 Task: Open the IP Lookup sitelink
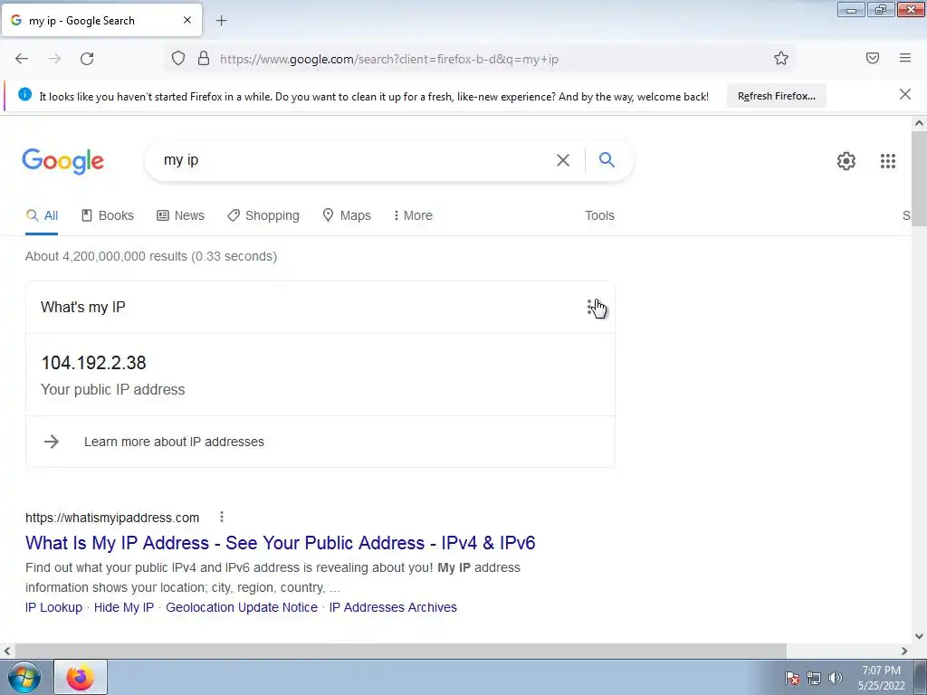[53, 607]
